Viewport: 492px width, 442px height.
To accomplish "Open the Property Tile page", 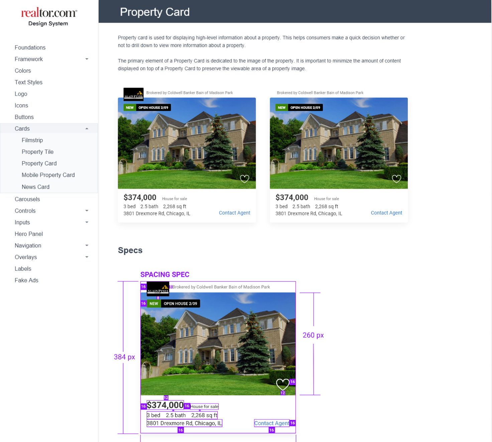I will click(x=37, y=152).
